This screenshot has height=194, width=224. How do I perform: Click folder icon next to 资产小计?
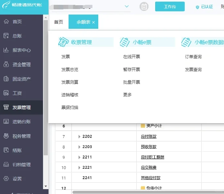pyautogui.click(x=143, y=126)
